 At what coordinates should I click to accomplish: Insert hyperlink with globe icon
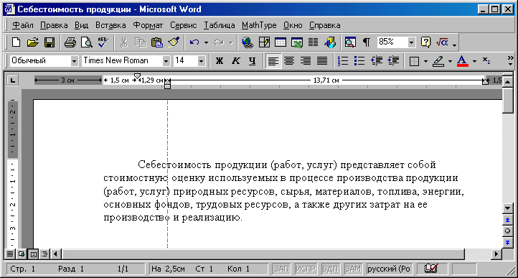(x=248, y=42)
